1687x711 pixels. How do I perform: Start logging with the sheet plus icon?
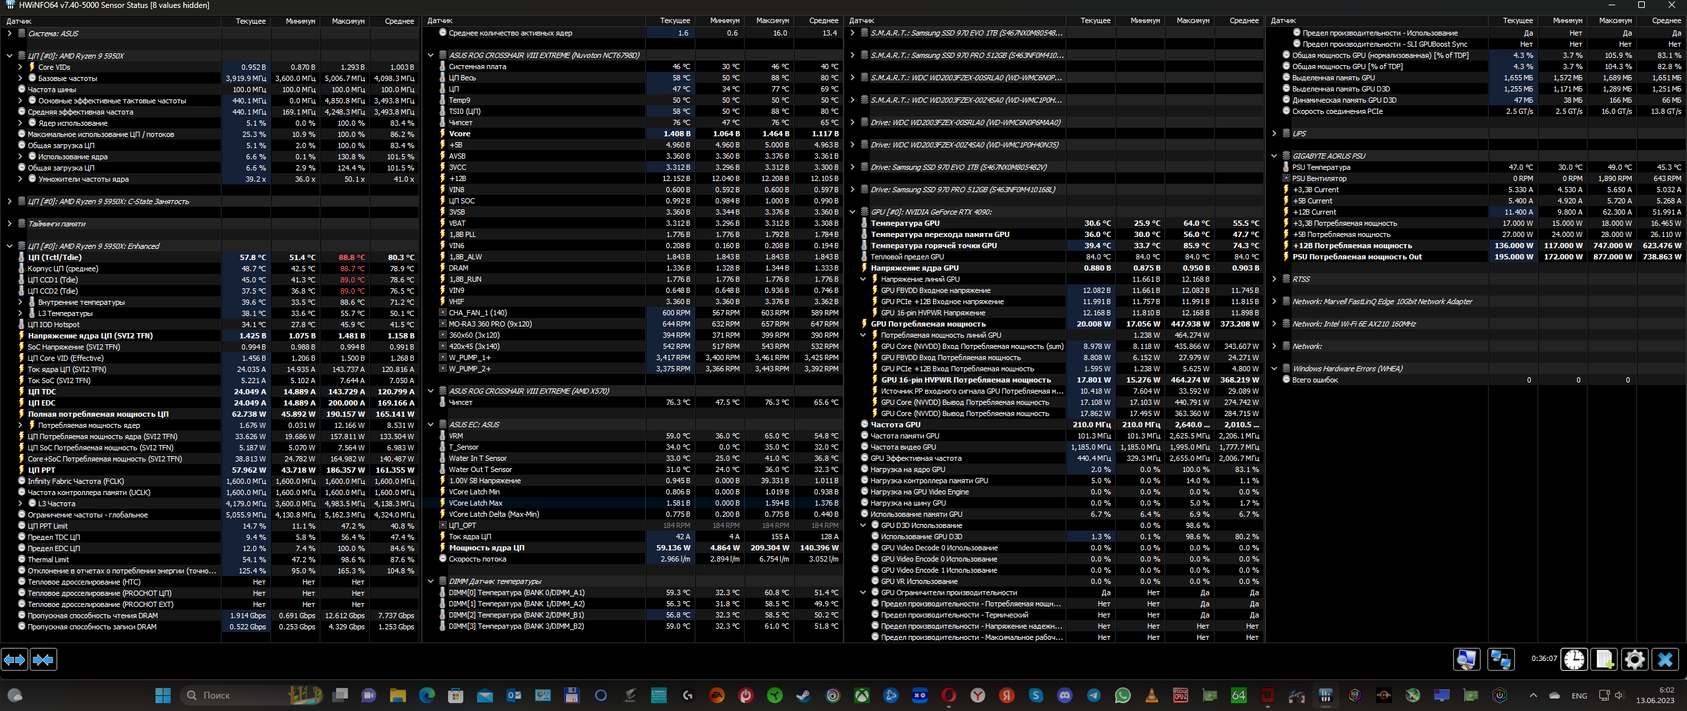[1605, 659]
